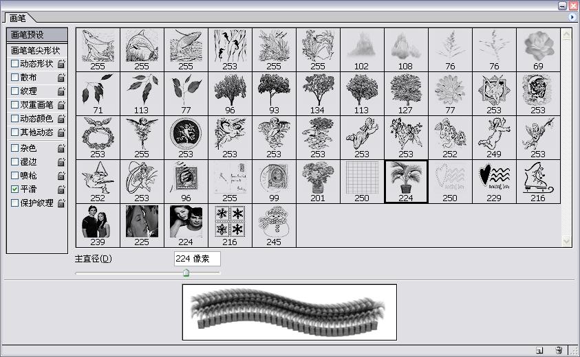Select the potted palm brush 224
The image size is (580, 357).
pos(406,182)
